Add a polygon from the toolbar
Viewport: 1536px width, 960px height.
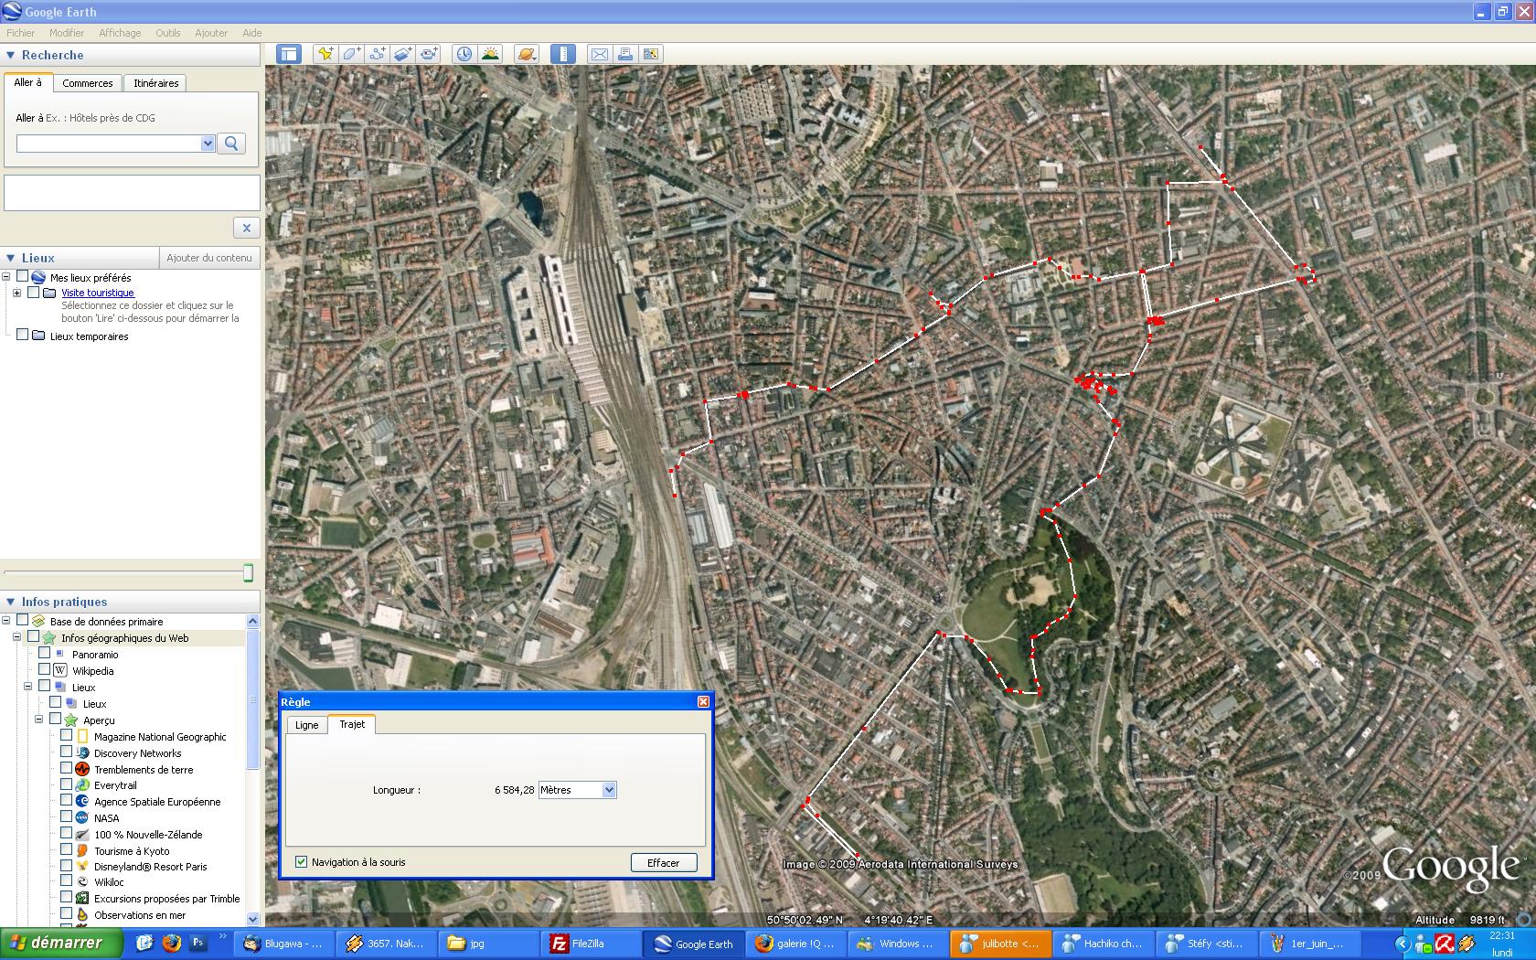coord(352,54)
